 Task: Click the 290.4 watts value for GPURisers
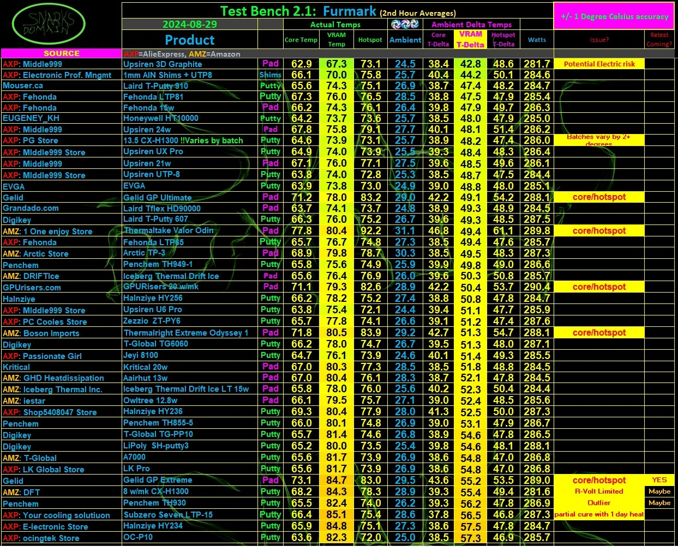click(x=537, y=287)
